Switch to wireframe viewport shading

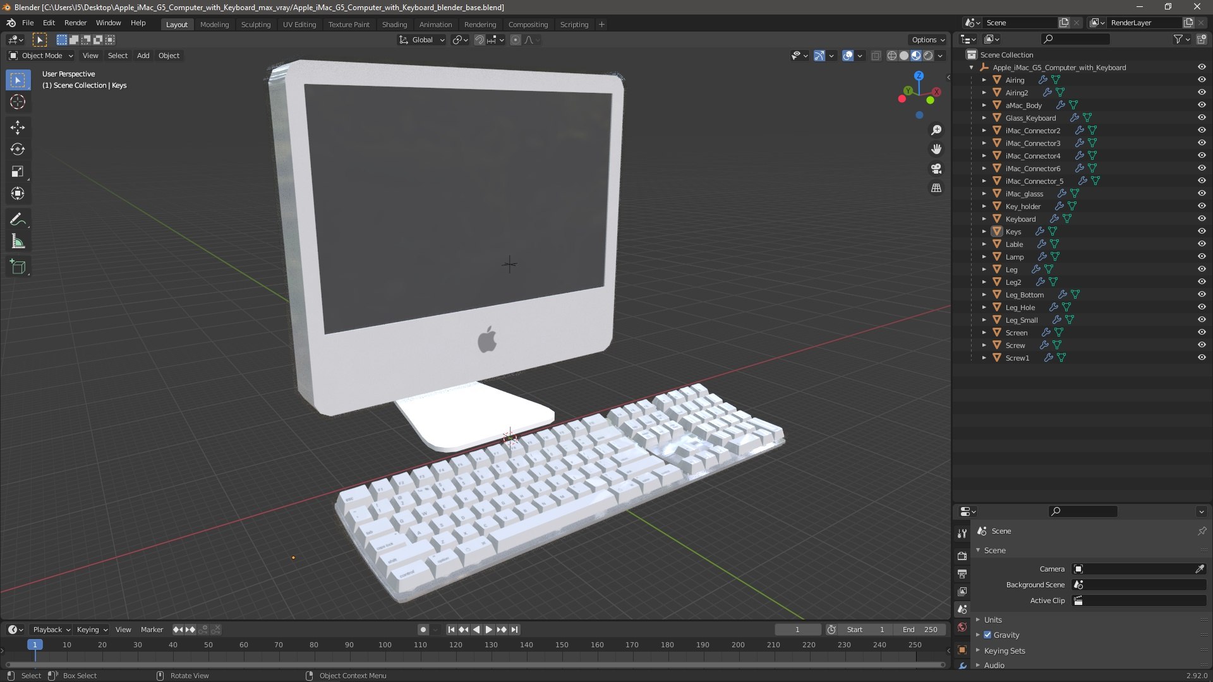(891, 56)
